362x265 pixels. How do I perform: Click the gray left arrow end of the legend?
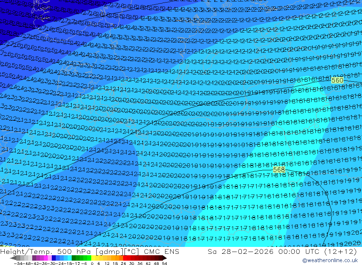click(x=13, y=258)
